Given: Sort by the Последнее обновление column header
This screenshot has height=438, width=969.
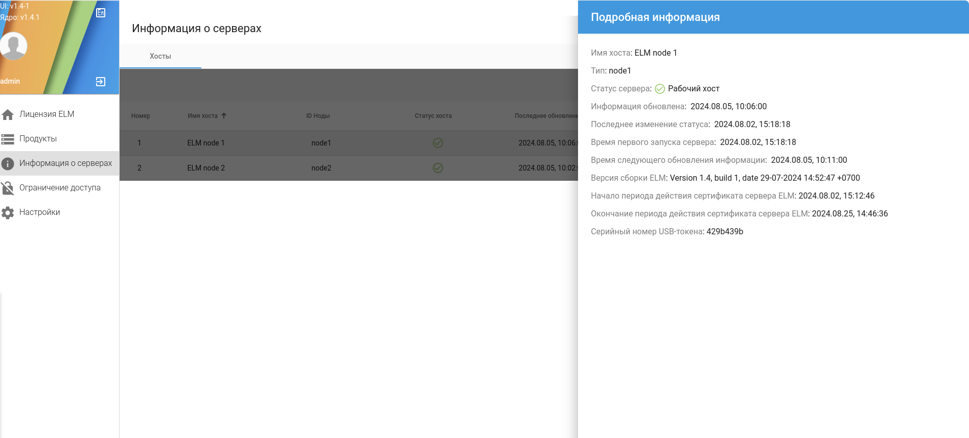Looking at the screenshot, I should point(546,116).
